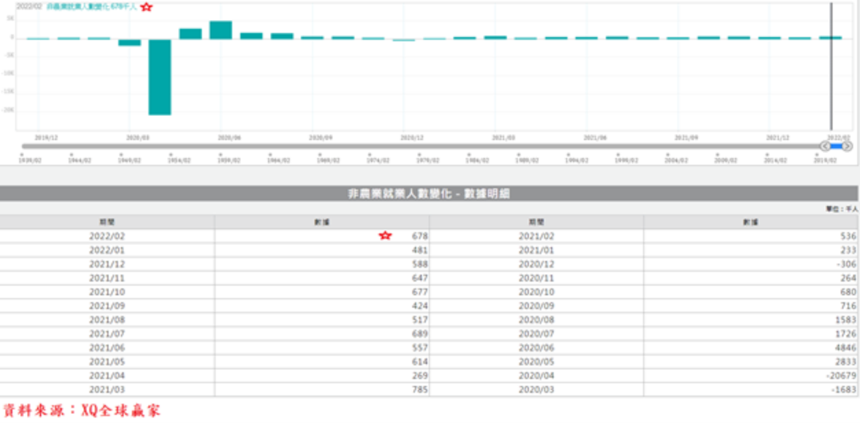Screen dimensions: 860x423
Task: Select the 4846 data value cell
Action: [x=750, y=348]
